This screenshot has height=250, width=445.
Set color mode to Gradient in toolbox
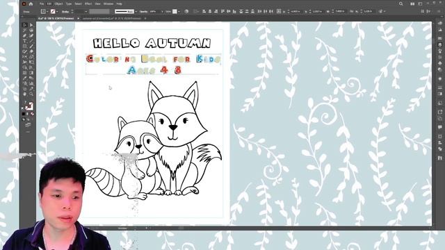click(28, 114)
